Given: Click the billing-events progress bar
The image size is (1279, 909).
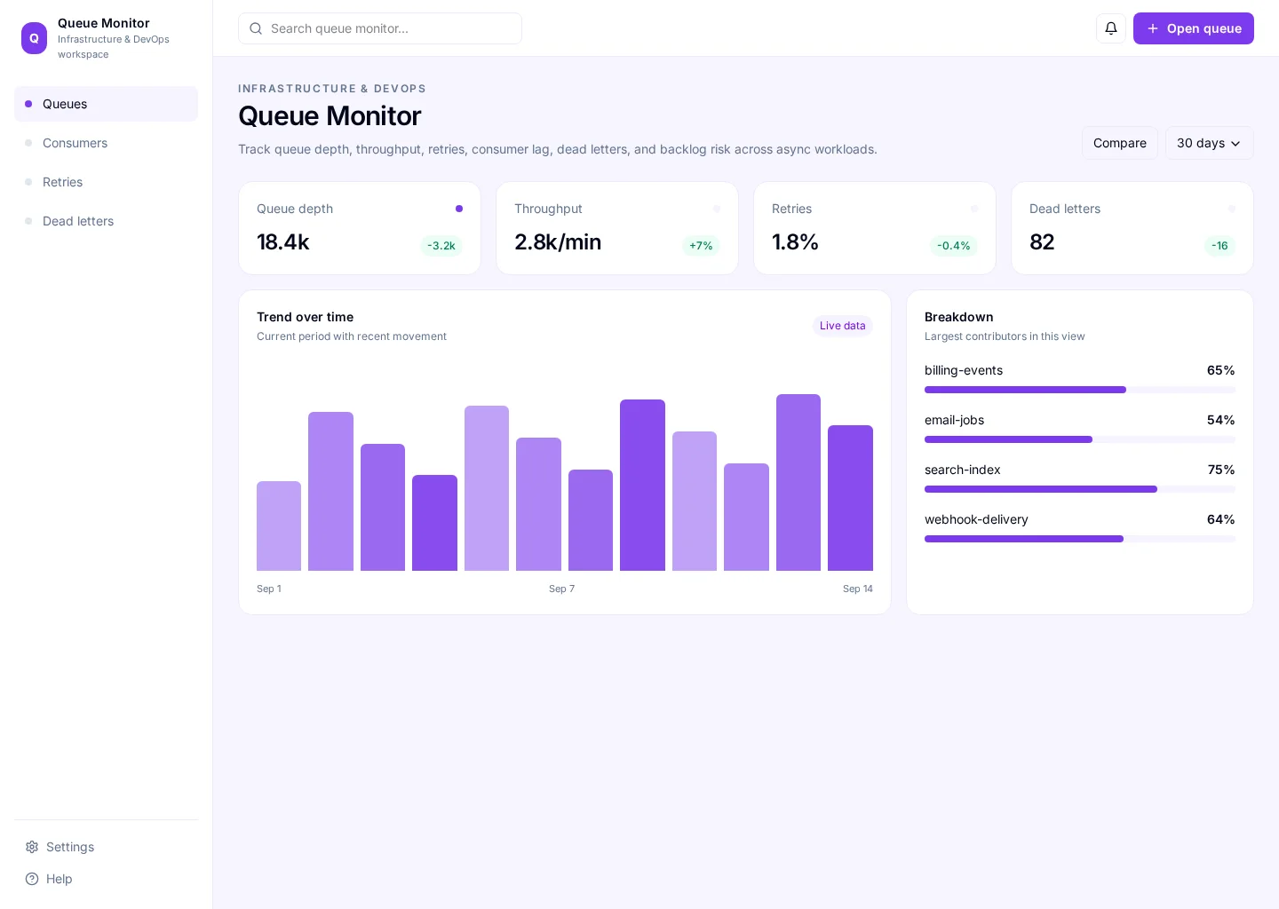Looking at the screenshot, I should pos(1080,390).
